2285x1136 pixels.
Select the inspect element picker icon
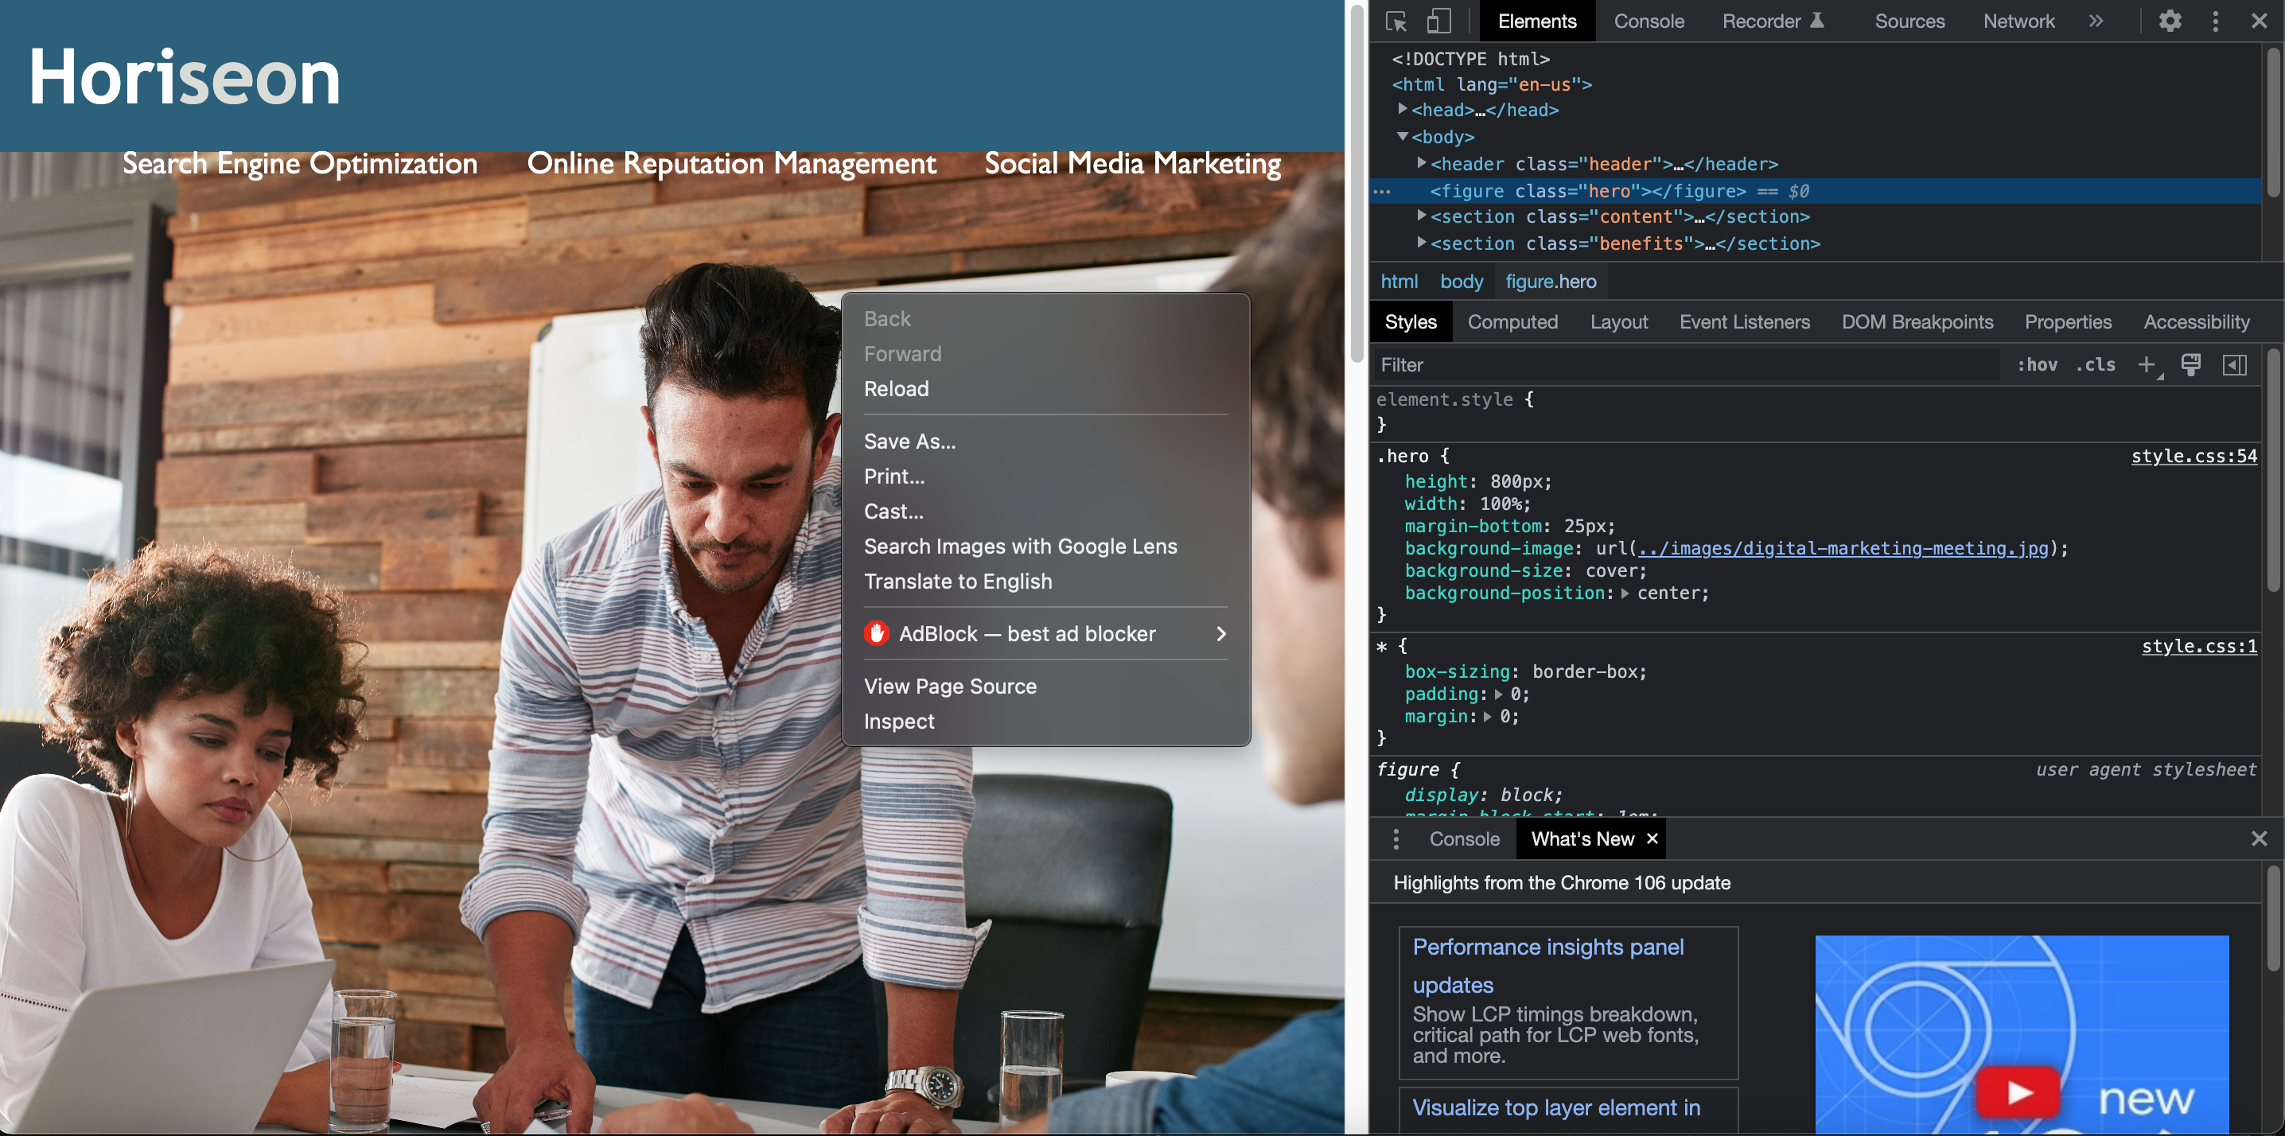coord(1396,21)
